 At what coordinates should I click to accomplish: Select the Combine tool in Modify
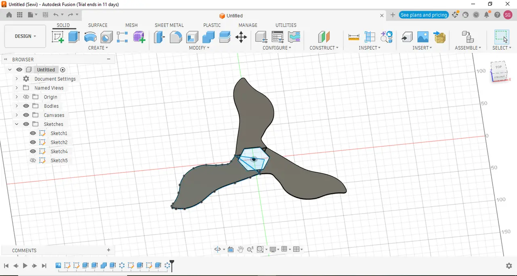[208, 37]
